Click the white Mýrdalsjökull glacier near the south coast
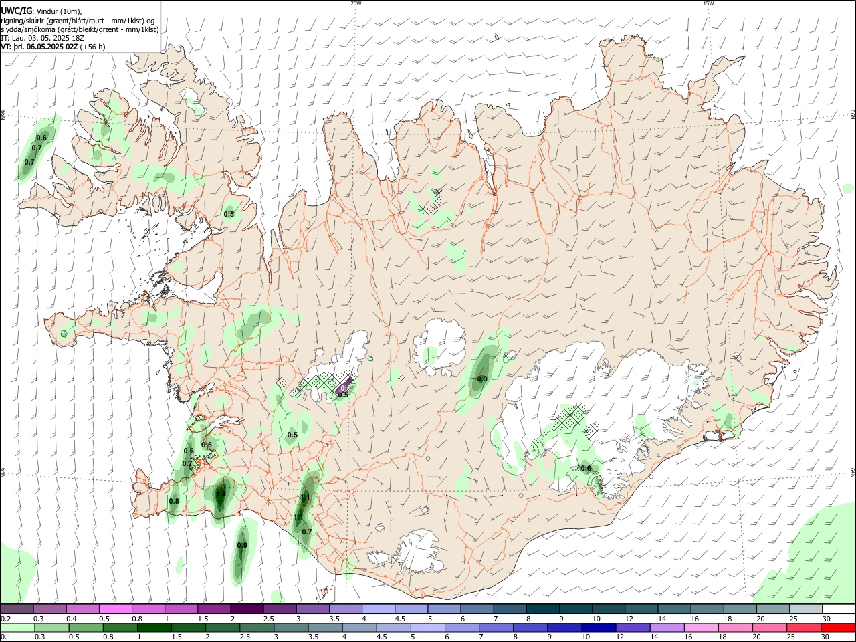The image size is (856, 642). click(x=420, y=552)
